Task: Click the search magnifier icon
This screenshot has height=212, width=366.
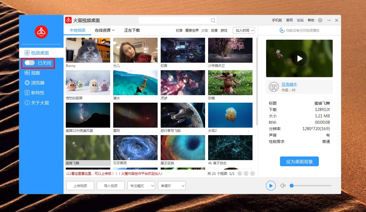Action: click(213, 21)
